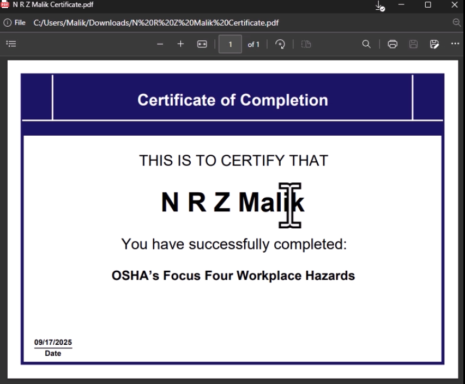Click the name N R Z Malik
The height and width of the screenshot is (384, 465).
point(233,203)
